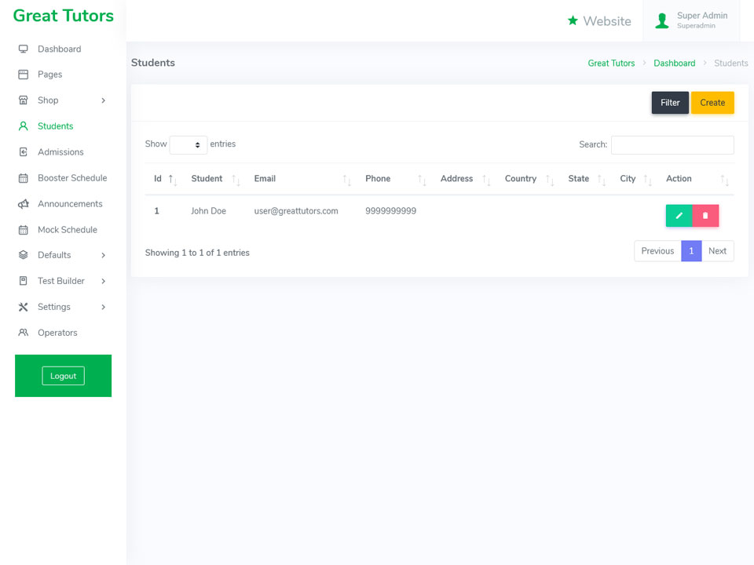Open the Show entries dropdown

pyautogui.click(x=188, y=144)
